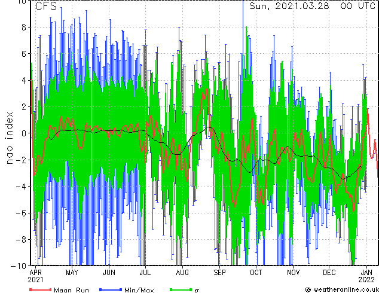Click the nao index axis title

tap(9, 138)
